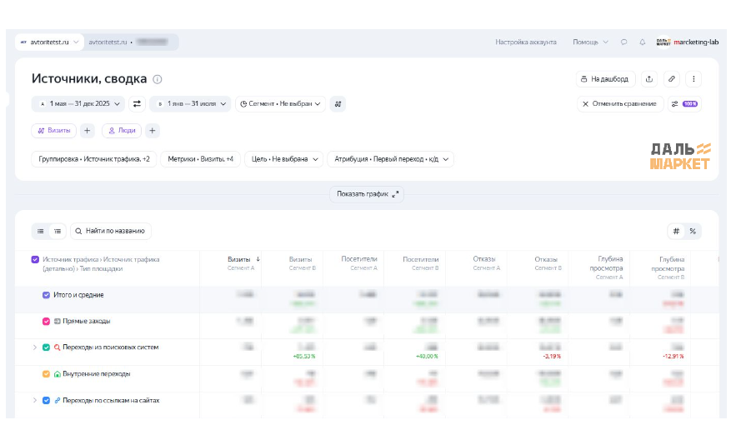Image resolution: width=731 pixels, height=435 pixels.
Task: Click the +85,53 % value in search row
Action: coord(304,357)
